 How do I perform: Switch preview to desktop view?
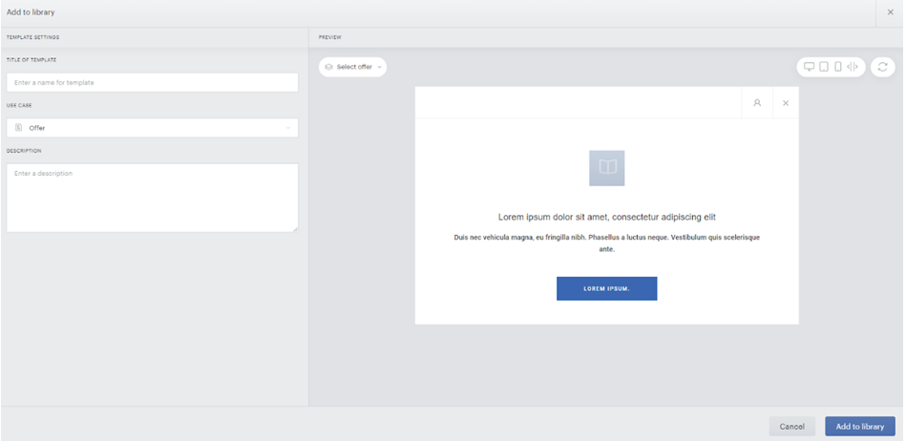click(x=809, y=67)
